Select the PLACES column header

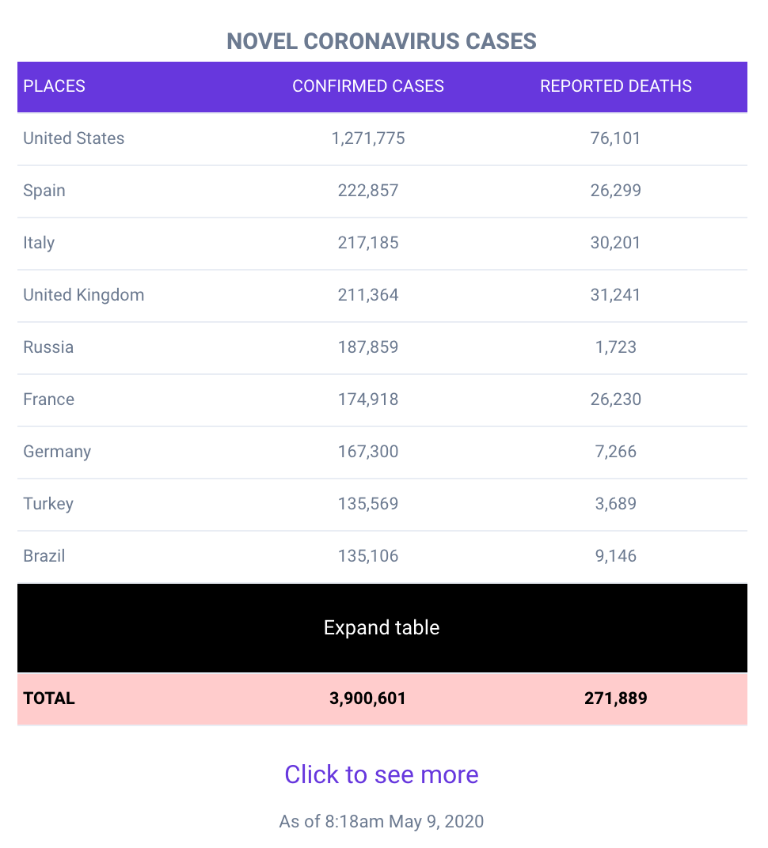(x=54, y=86)
